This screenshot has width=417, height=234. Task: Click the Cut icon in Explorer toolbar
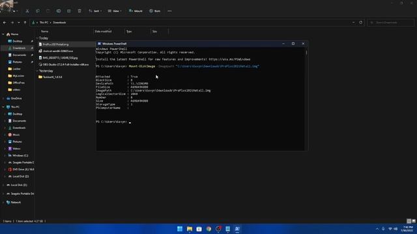coord(27,11)
